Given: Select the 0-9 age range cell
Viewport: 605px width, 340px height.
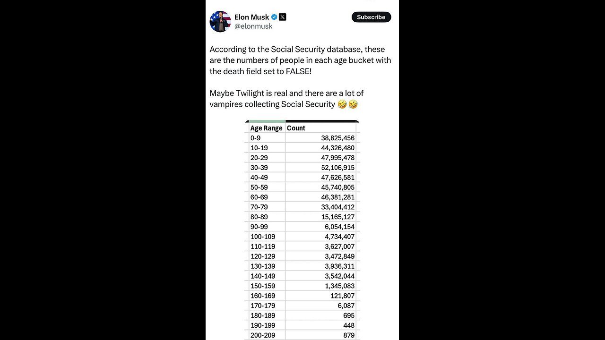Looking at the screenshot, I should [x=267, y=138].
